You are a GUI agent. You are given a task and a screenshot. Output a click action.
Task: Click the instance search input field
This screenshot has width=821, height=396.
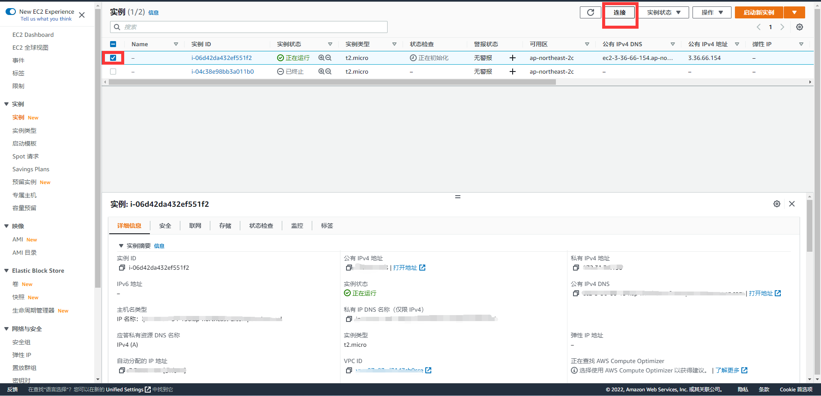tap(248, 27)
